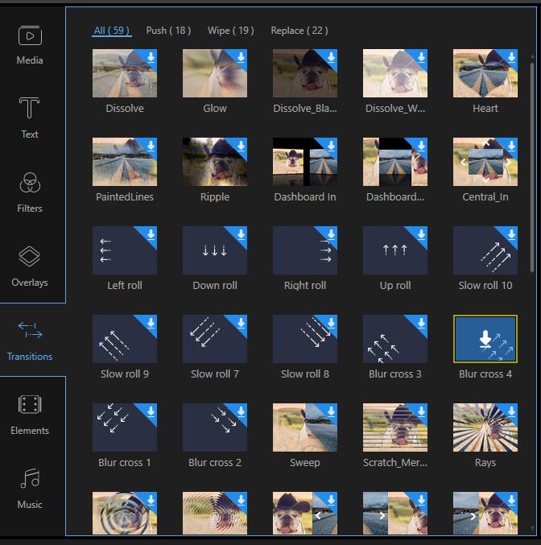
Task: Click the "Ripple" transition label
Action: point(215,197)
